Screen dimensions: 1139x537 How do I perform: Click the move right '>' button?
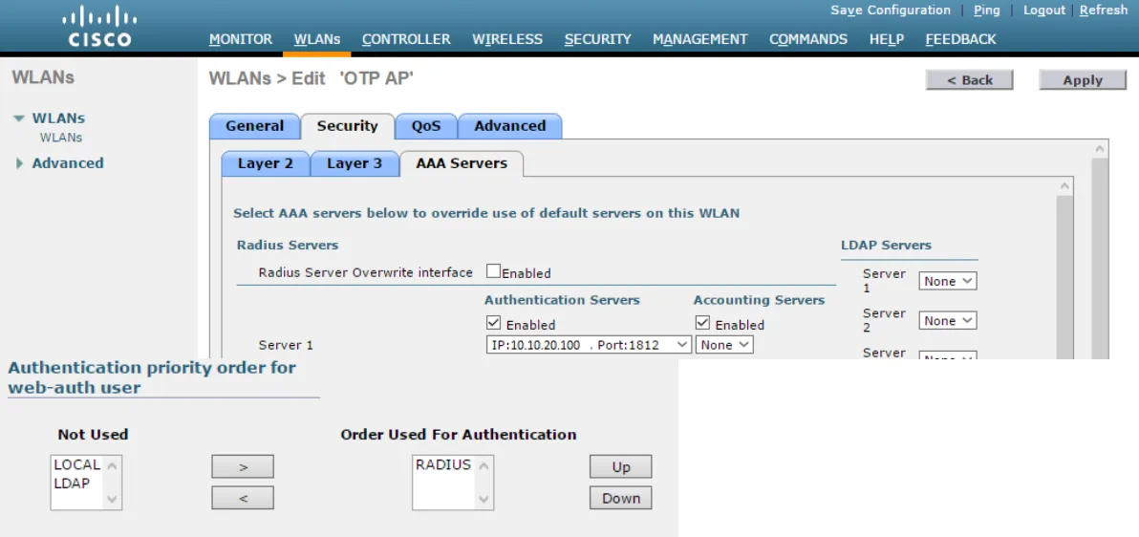click(243, 466)
